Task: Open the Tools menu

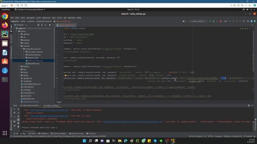Action: 60,18
